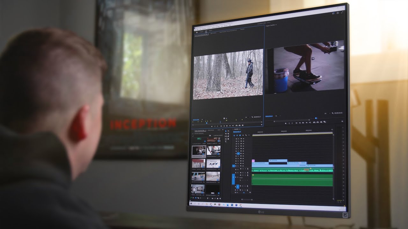Open Windows Start button on taskbar
The image size is (408, 229).
tap(191, 203)
